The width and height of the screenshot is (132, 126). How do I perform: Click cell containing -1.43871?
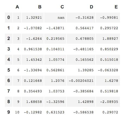point(55,28)
